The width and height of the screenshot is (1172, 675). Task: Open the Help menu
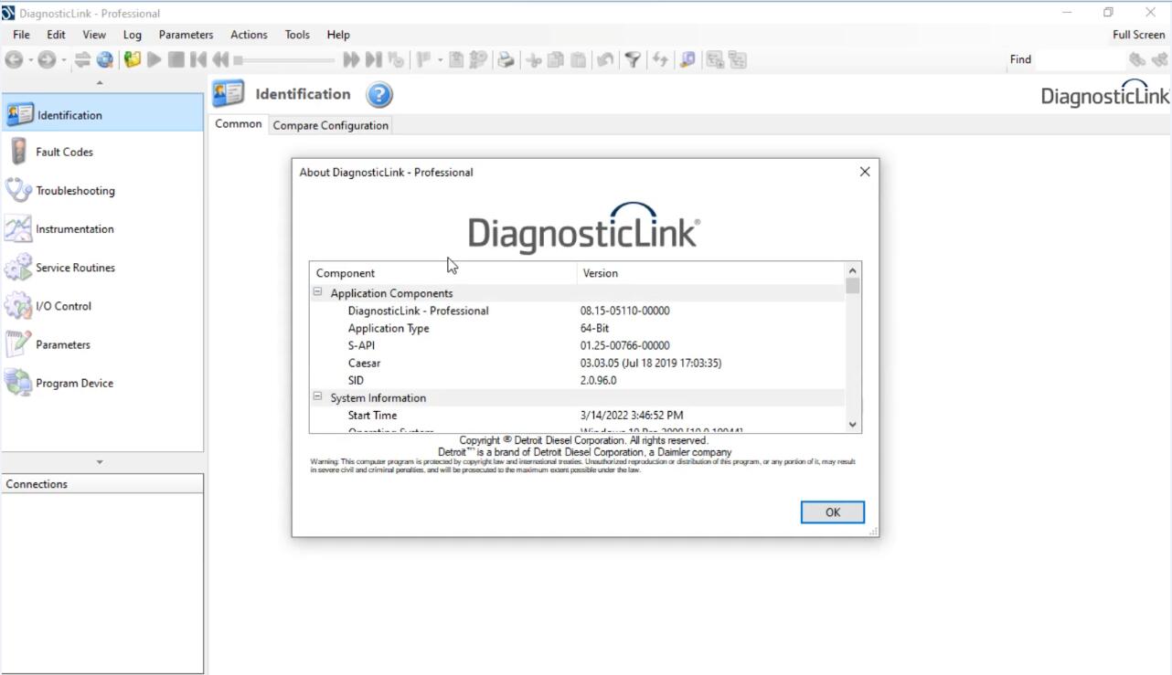click(x=338, y=35)
